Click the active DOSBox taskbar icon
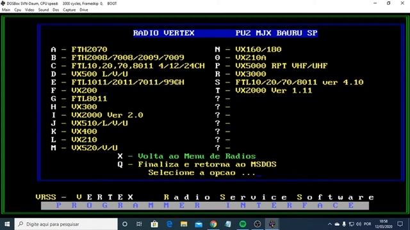 [x=272, y=224]
